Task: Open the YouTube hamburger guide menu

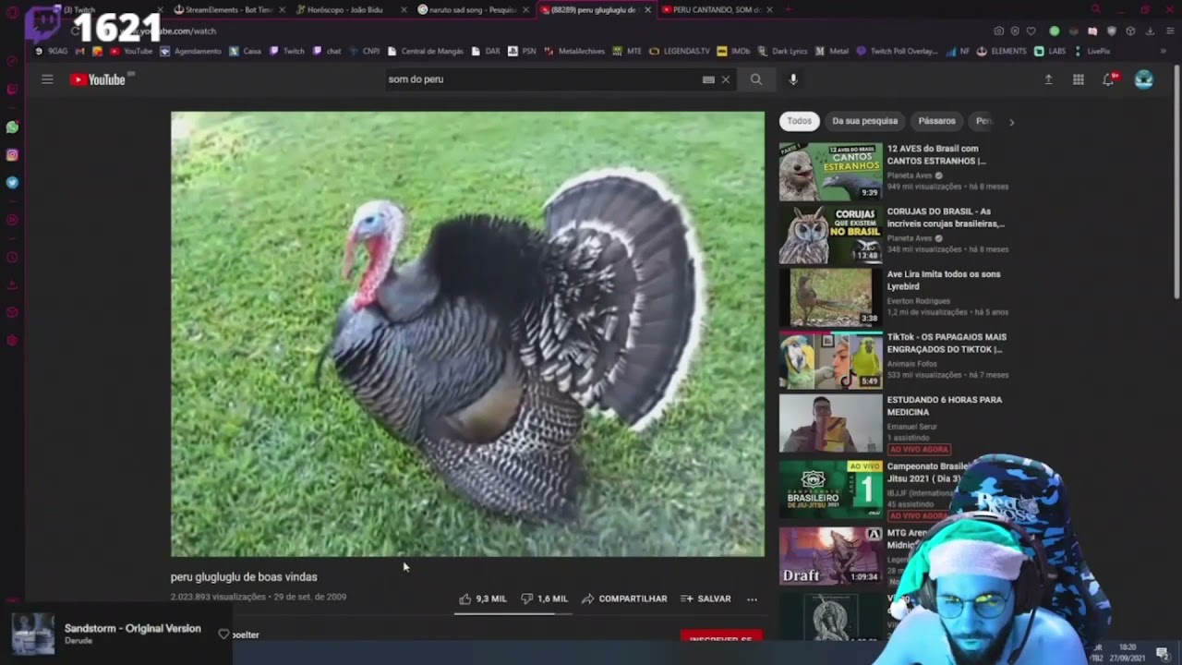Action: coord(47,79)
